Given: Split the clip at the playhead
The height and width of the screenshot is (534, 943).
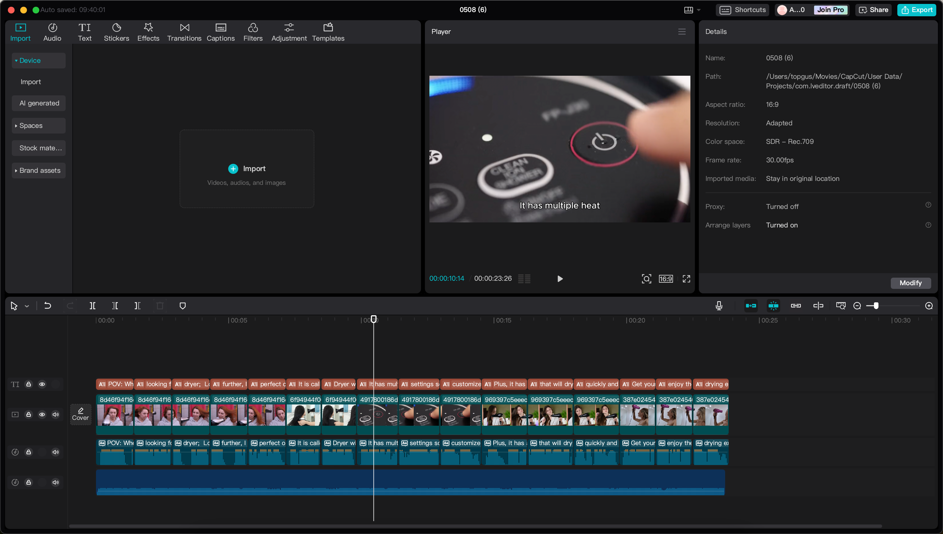Looking at the screenshot, I should click(x=92, y=305).
